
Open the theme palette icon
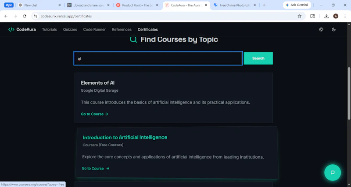pyautogui.click(x=321, y=29)
